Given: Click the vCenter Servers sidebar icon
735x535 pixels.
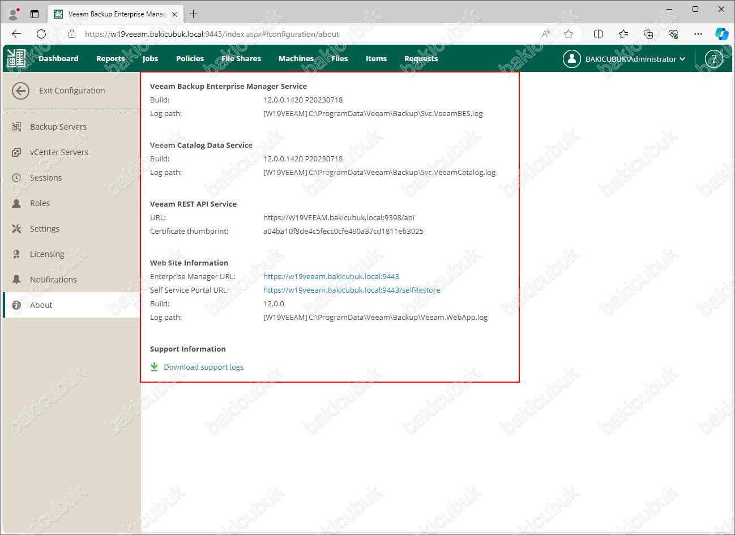Looking at the screenshot, I should pos(16,152).
